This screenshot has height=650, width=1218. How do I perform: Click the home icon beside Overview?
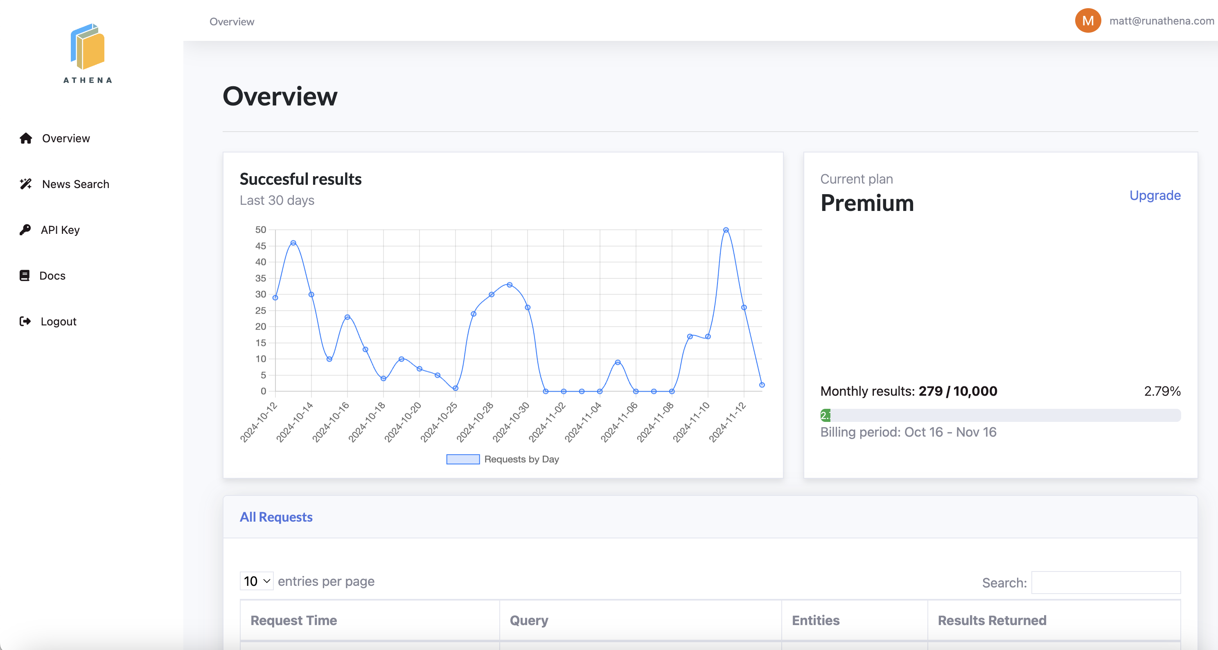25,139
